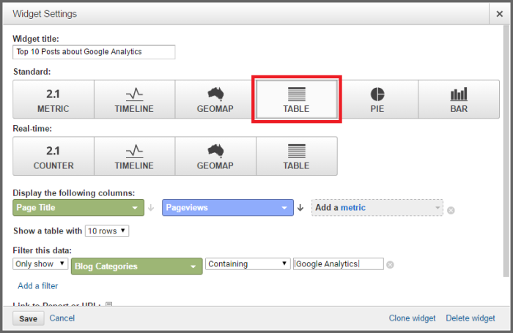Viewport: 513px width, 333px height.
Task: Select the Real-time GEOMAP widget type
Action: 215,156
